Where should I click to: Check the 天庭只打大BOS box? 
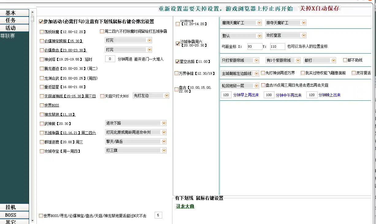coord(102,96)
